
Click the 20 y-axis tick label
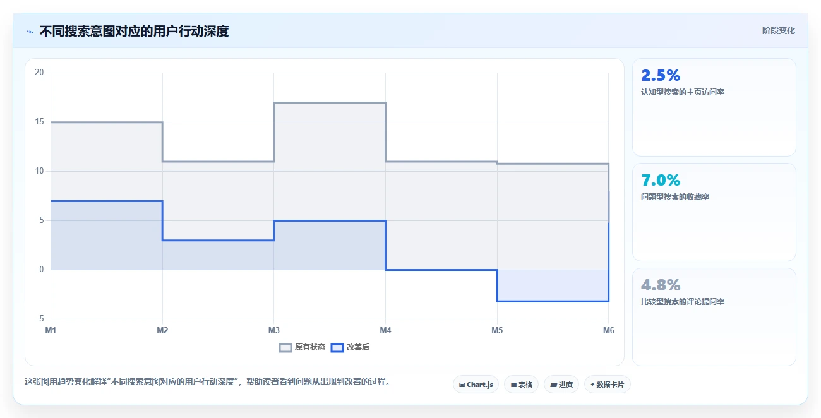coord(39,73)
